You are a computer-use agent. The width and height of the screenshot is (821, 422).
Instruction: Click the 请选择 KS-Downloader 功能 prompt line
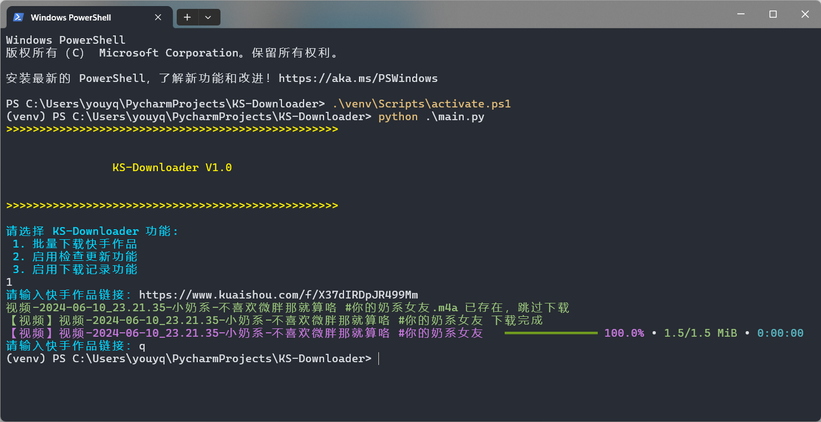pyautogui.click(x=93, y=231)
